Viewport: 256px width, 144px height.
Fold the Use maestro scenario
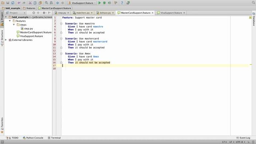click(61, 24)
